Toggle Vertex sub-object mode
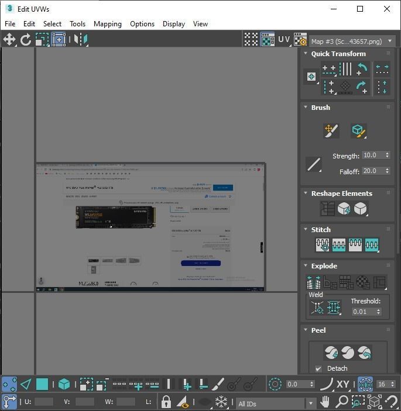The width and height of the screenshot is (401, 411). click(9, 384)
